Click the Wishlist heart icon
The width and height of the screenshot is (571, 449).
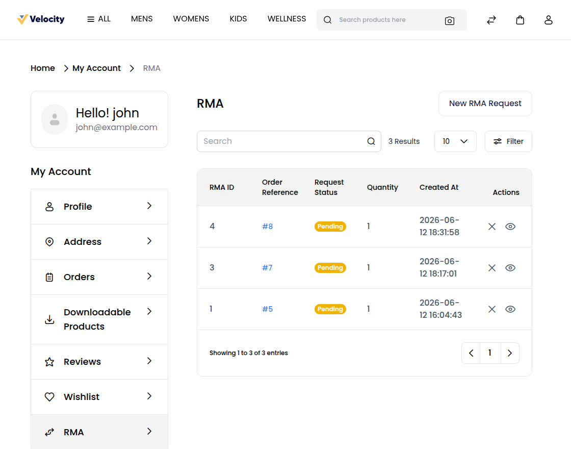tap(49, 397)
